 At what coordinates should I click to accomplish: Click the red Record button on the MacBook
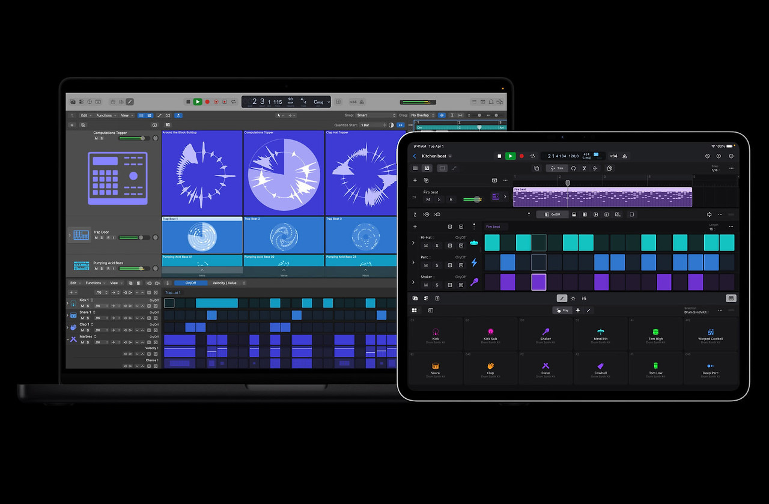207,102
